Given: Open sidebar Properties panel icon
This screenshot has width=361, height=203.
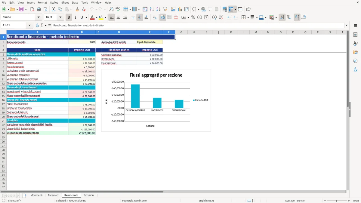Looking at the screenshot, I should [x=355, y=35].
